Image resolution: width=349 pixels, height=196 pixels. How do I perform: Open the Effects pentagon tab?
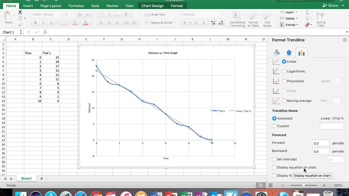[289, 53]
